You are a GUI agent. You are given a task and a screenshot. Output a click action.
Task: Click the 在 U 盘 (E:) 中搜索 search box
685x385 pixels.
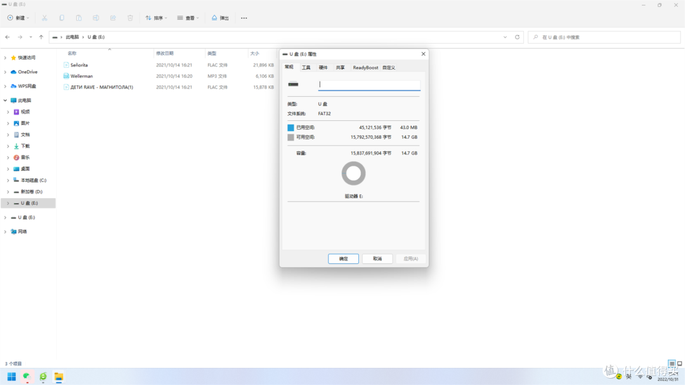604,37
